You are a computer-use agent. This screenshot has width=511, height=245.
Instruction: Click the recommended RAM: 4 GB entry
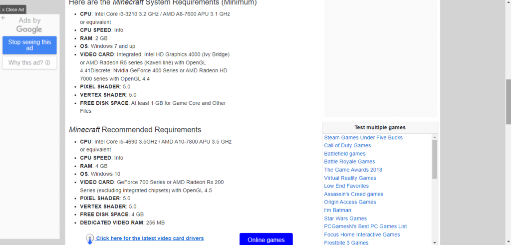tap(94, 166)
